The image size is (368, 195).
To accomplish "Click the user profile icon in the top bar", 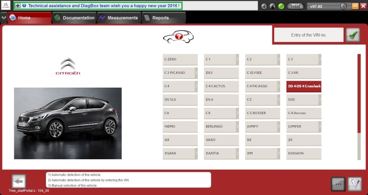I will (272, 6).
